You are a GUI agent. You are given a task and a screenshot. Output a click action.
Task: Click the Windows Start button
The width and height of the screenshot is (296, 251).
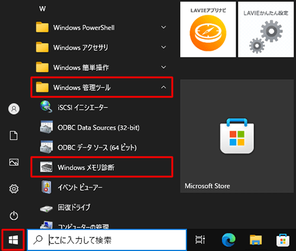click(x=13, y=240)
